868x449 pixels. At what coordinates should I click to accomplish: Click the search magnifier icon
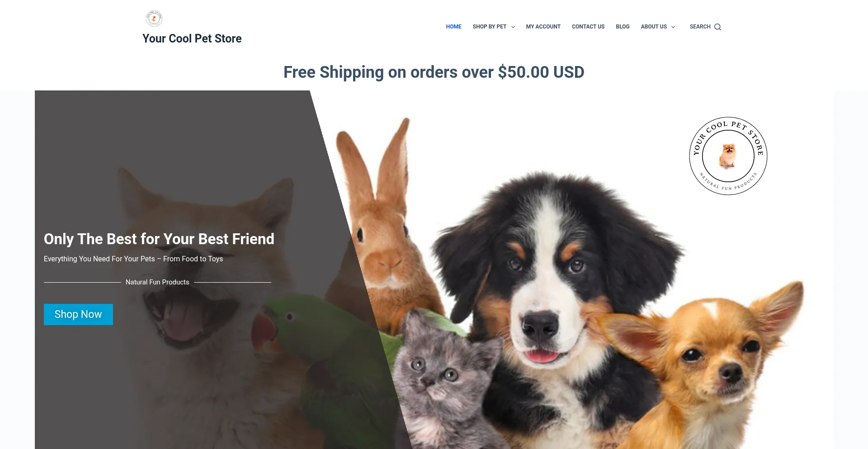coord(717,27)
